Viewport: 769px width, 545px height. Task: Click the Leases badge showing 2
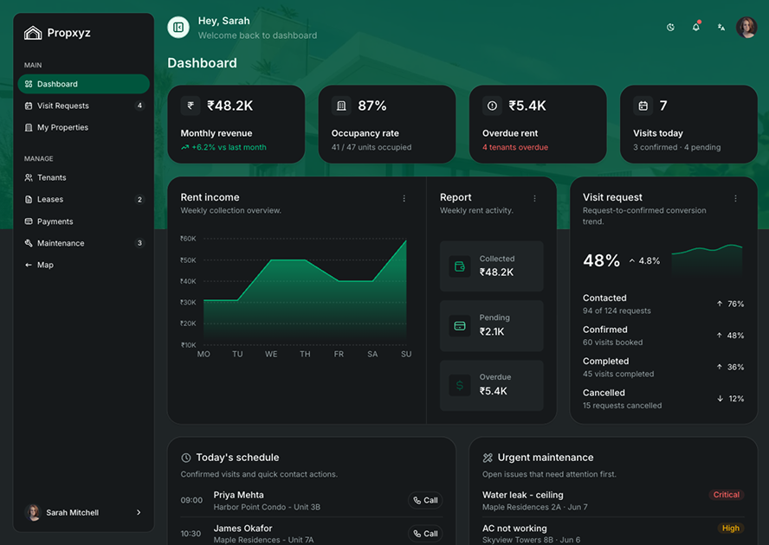(x=139, y=200)
